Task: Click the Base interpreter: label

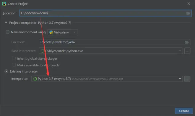Action: pyautogui.click(x=23, y=51)
